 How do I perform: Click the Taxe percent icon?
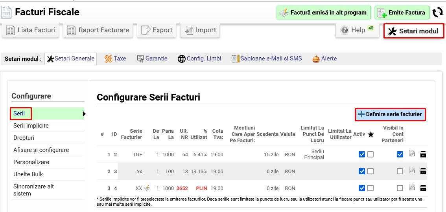click(x=109, y=59)
